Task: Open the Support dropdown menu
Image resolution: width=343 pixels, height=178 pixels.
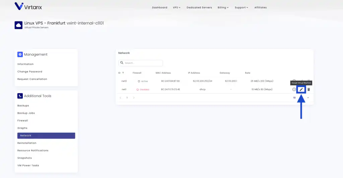Action: tap(241, 7)
